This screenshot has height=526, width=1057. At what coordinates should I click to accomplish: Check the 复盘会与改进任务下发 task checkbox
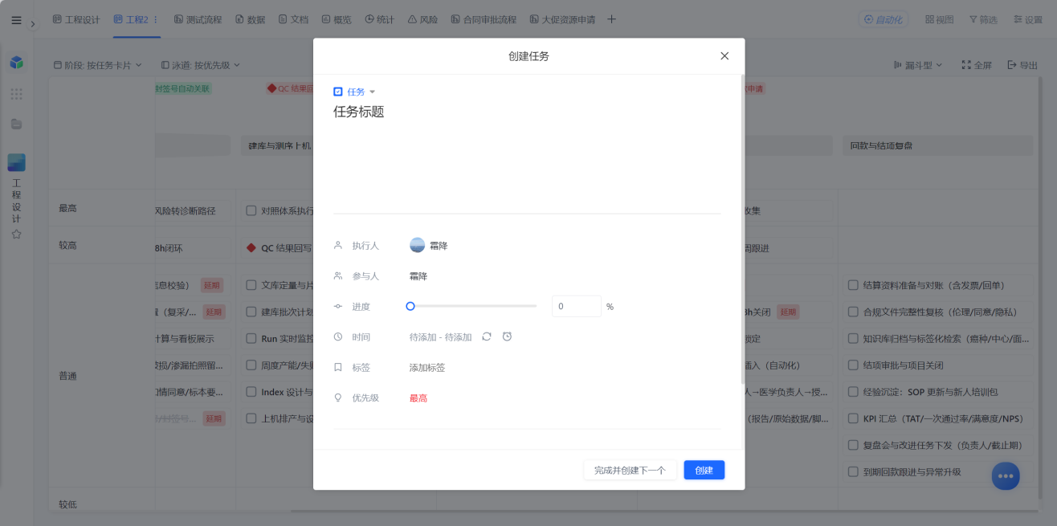[853, 445]
